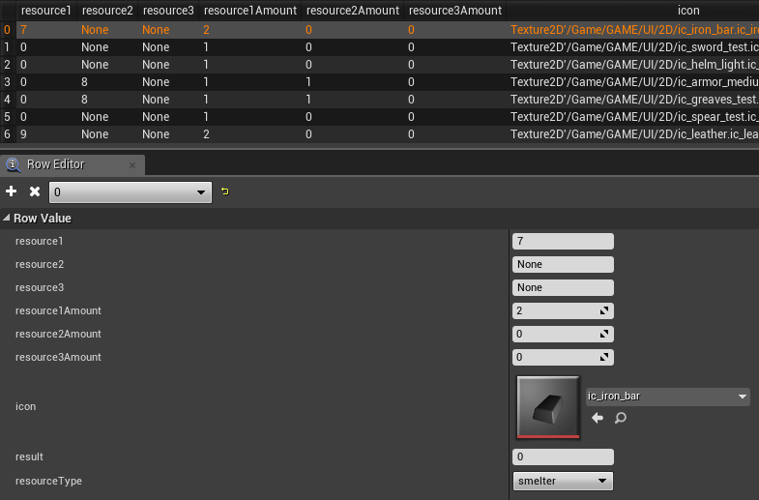The width and height of the screenshot is (759, 500).
Task: Click the use selected asset arrow icon
Action: (x=598, y=418)
